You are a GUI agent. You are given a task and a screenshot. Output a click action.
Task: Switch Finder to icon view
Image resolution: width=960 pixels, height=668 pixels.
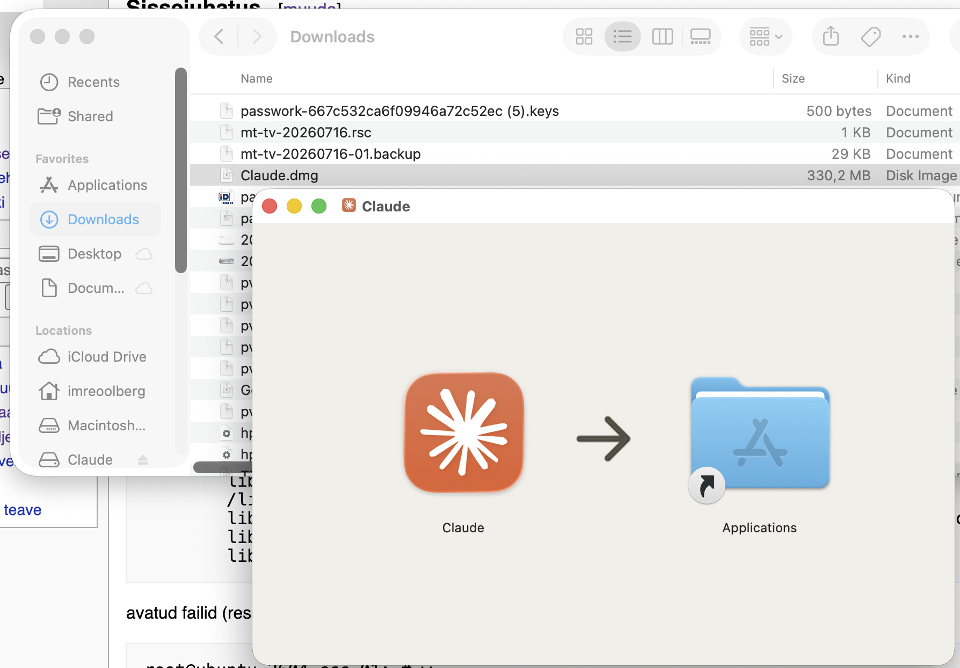584,36
